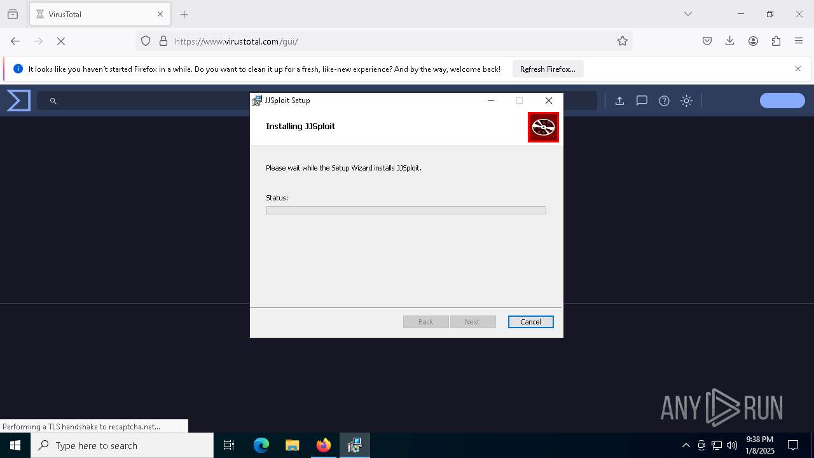Click the info icon in notification bar

coord(18,69)
